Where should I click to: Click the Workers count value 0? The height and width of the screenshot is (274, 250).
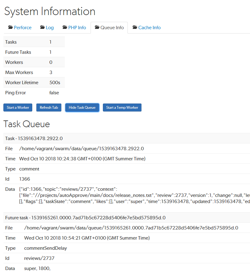pos(51,62)
